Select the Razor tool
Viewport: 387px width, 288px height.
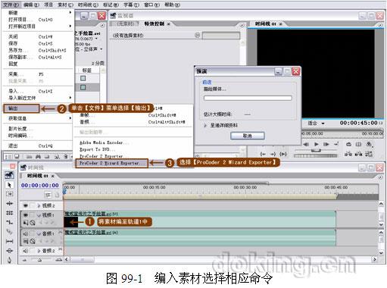pyautogui.click(x=9, y=232)
